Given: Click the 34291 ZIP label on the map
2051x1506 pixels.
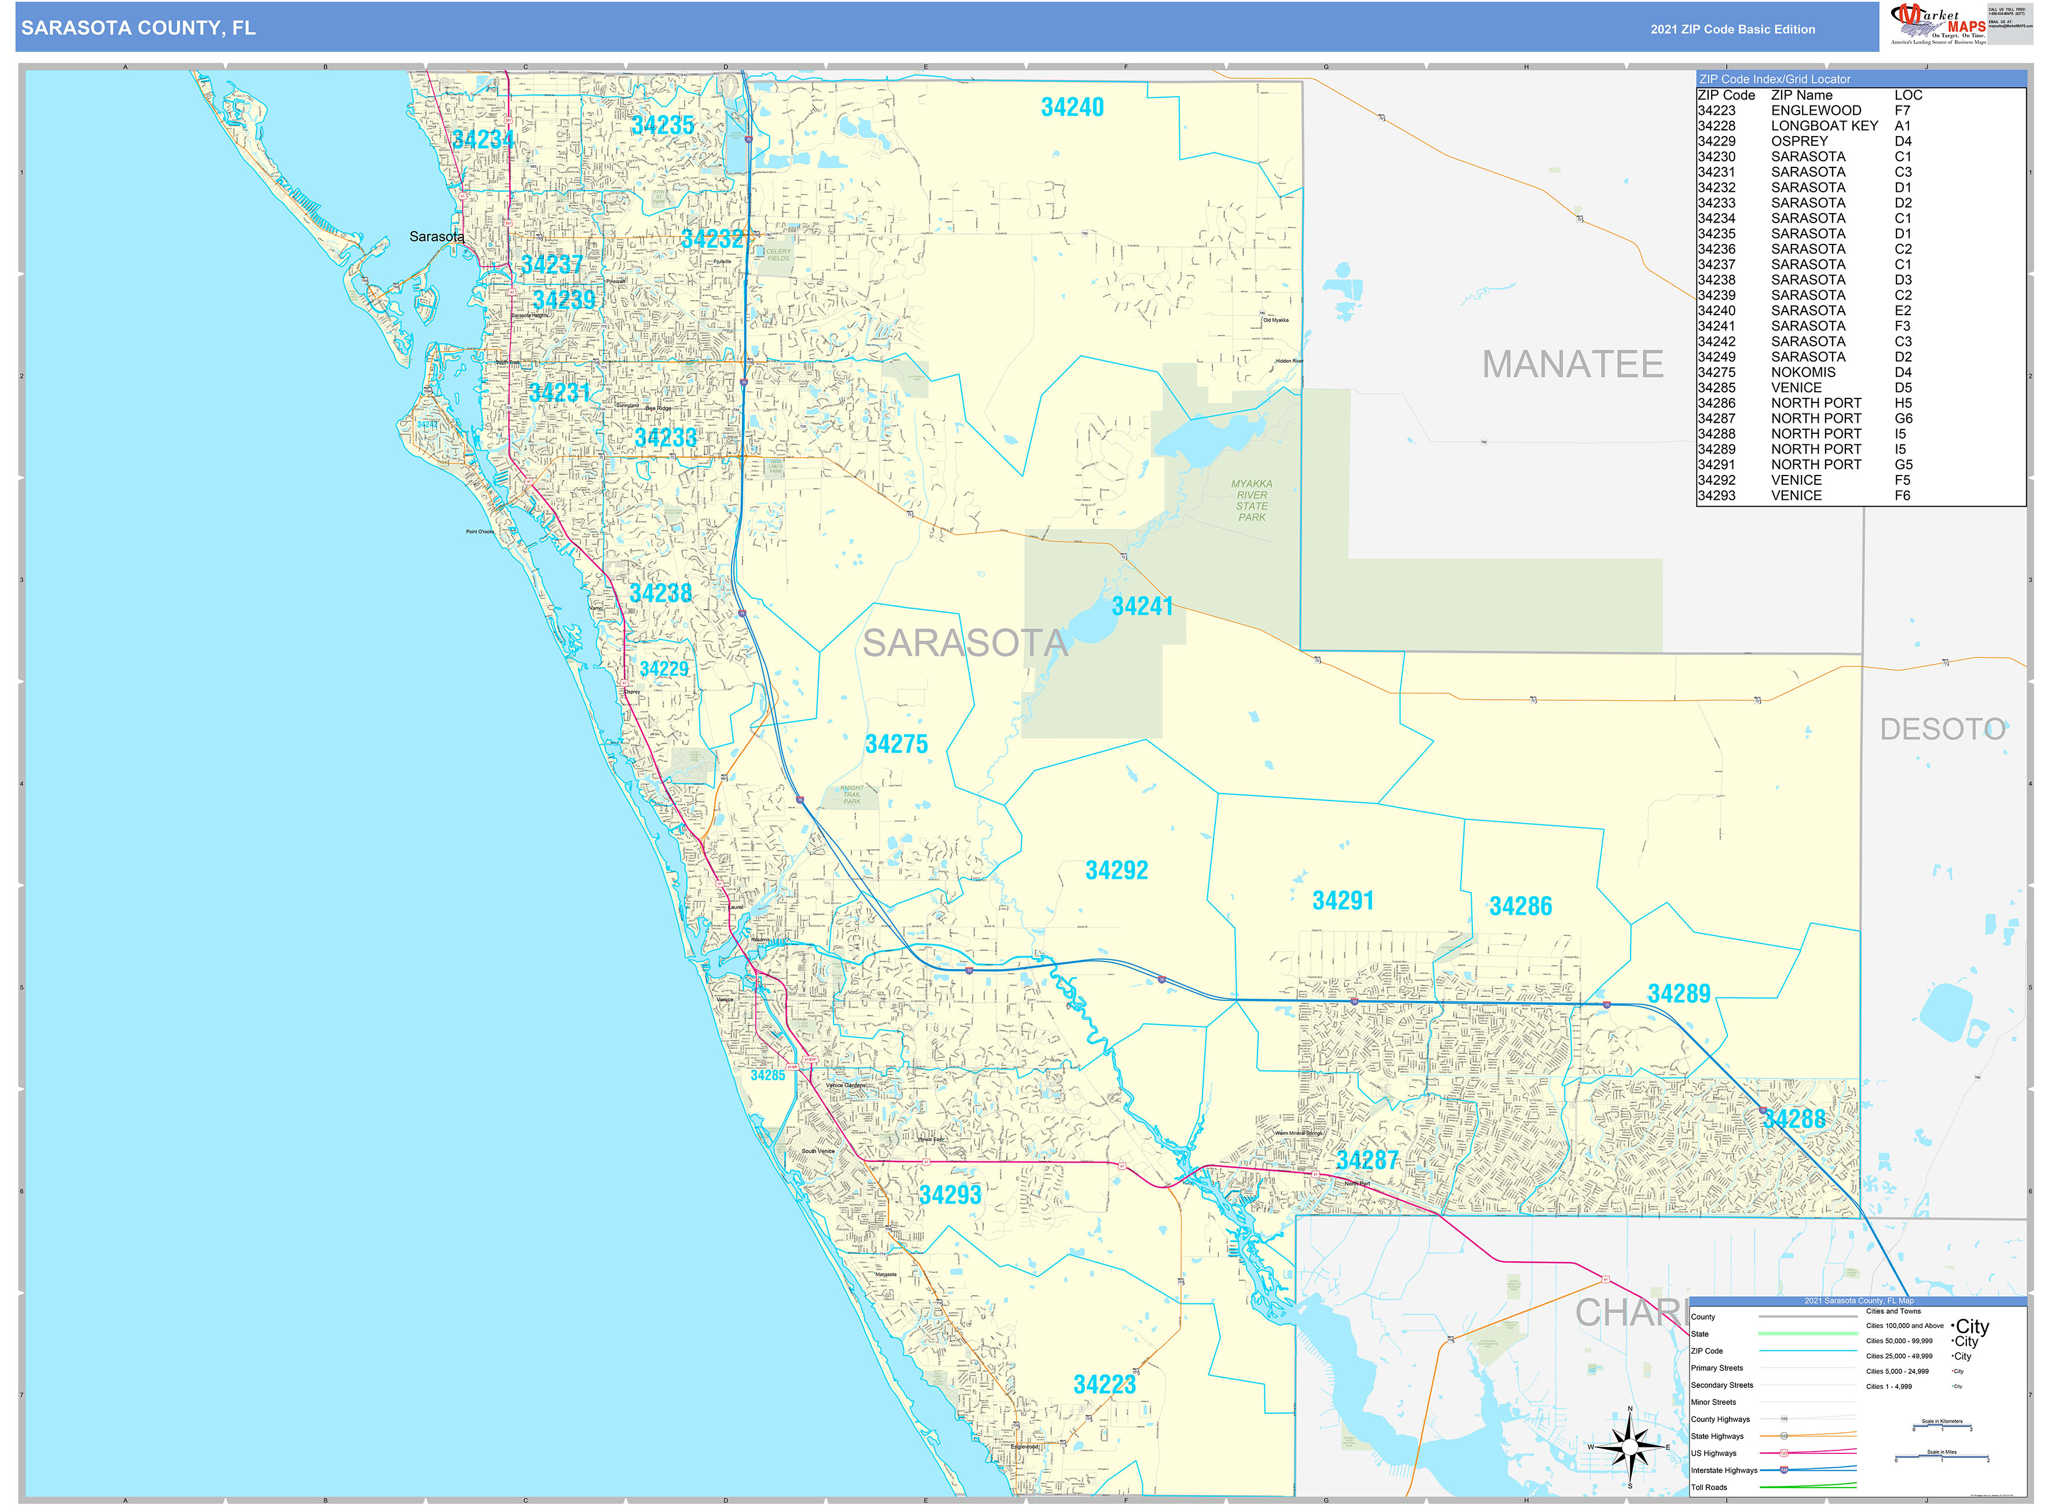Looking at the screenshot, I should click(1343, 901).
